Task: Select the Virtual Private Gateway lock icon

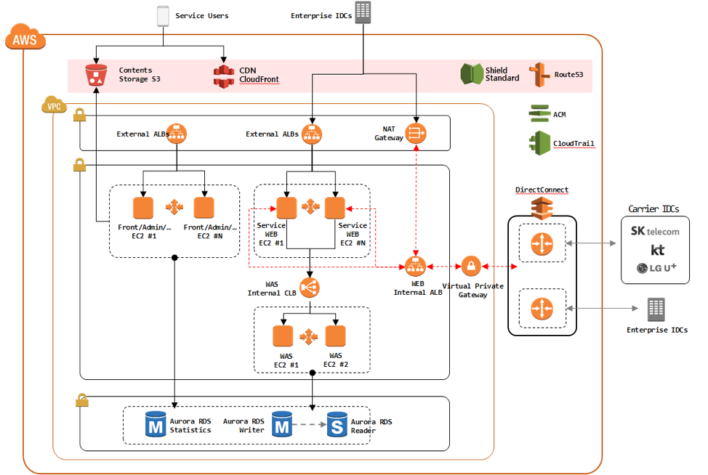Action: tap(471, 267)
